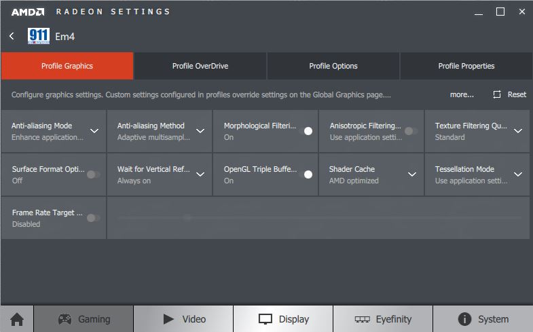
Task: Click 'On' under OpenGL Triple Buffering
Action: pos(229,181)
